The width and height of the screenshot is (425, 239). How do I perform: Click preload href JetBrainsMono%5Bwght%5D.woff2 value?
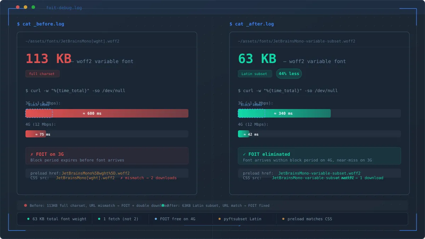coord(96,173)
